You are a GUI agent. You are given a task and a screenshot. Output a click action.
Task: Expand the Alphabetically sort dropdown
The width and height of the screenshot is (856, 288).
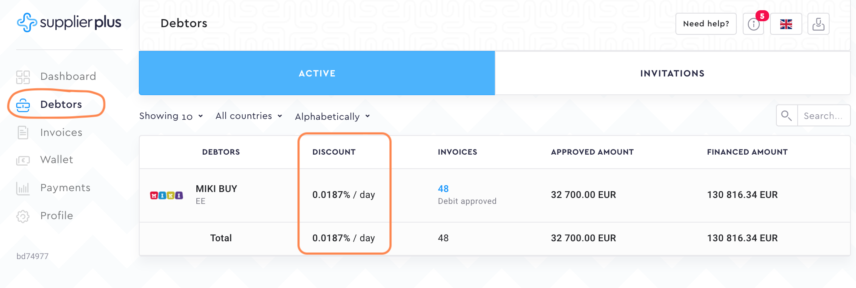332,116
